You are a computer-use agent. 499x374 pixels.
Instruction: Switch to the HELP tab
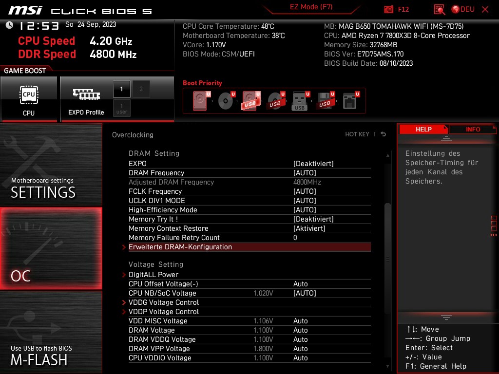(423, 130)
